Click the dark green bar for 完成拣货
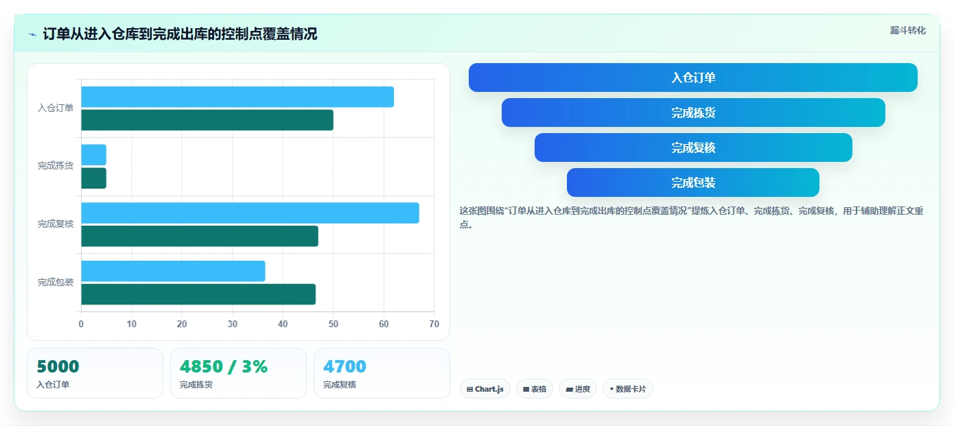The height and width of the screenshot is (426, 954). coord(93,178)
